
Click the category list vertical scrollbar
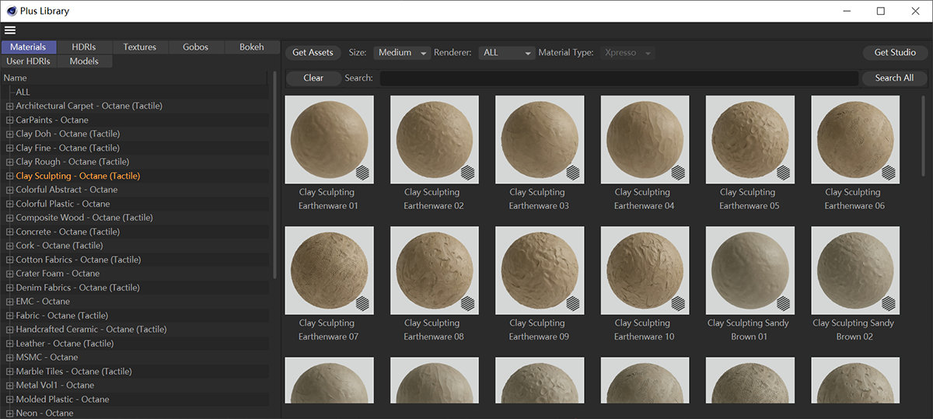pos(274,175)
